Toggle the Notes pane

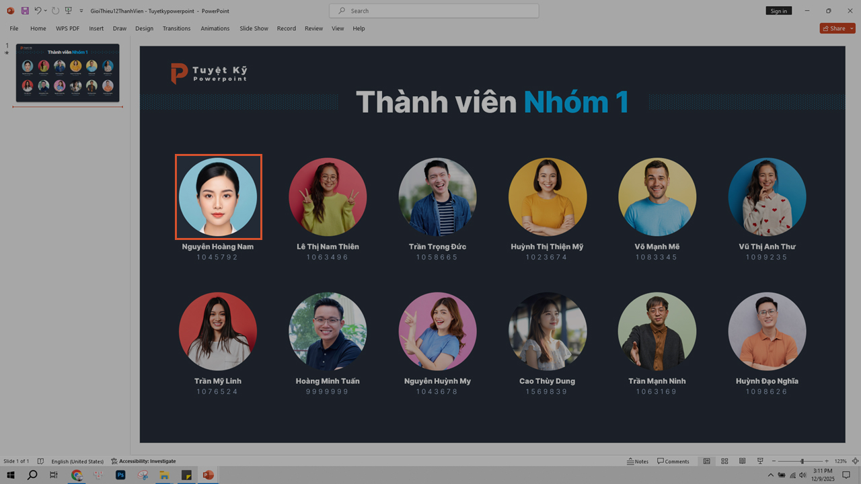(x=637, y=461)
